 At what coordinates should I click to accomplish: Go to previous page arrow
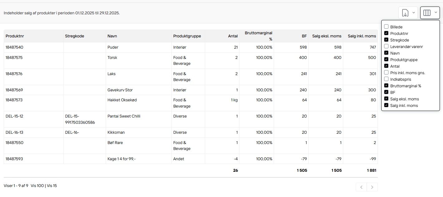(361, 187)
